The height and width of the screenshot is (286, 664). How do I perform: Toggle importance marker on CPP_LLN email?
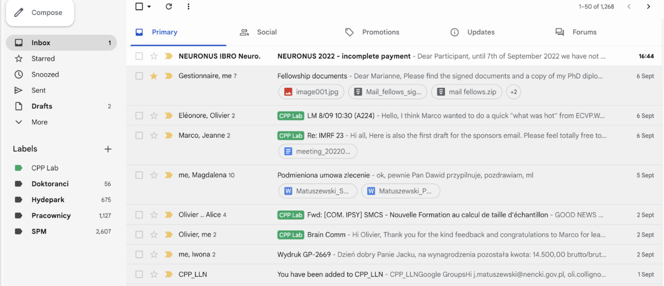tap(169, 275)
